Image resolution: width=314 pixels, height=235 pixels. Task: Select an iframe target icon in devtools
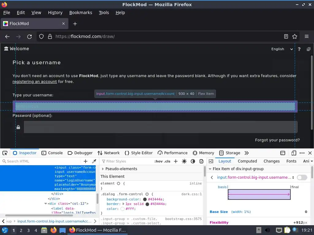(x=282, y=153)
